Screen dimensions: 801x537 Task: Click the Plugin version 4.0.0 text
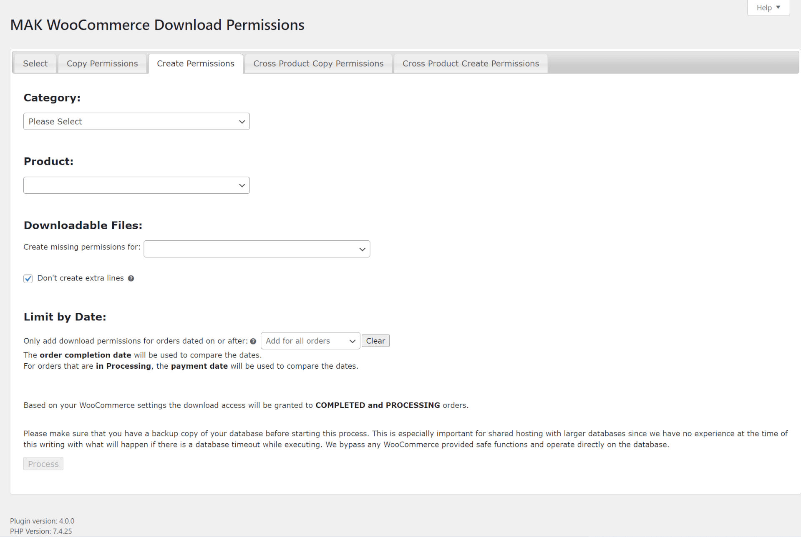pyautogui.click(x=42, y=521)
